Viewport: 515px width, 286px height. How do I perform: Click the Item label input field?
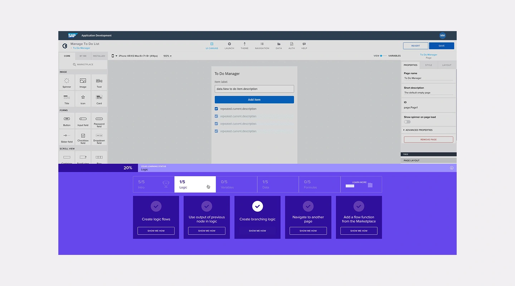coord(254,89)
